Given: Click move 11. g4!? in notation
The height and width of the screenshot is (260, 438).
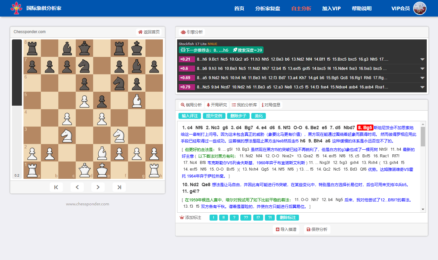Looking at the screenshot, I should pyautogui.click(x=191, y=191).
